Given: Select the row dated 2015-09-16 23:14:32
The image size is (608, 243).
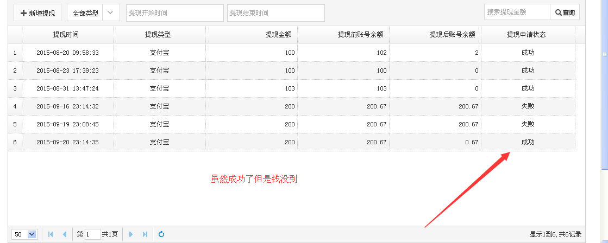Looking at the screenshot, I should [x=67, y=106].
